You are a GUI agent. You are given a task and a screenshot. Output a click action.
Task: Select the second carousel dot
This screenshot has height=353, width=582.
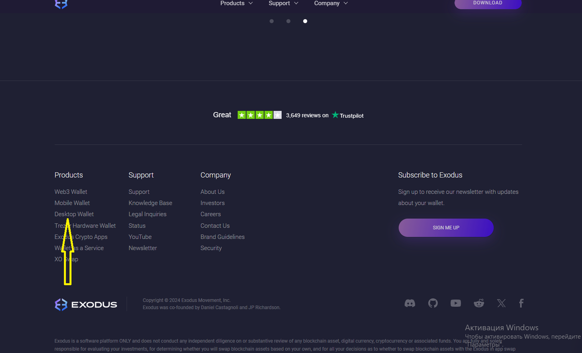[x=288, y=21]
